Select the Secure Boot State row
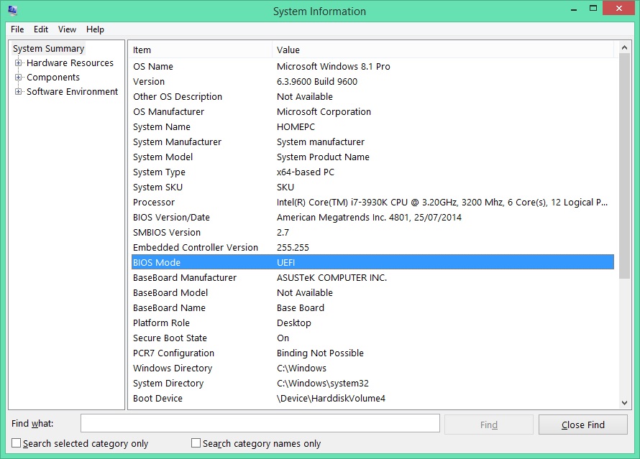Viewport: 640px width, 459px height. [x=372, y=338]
